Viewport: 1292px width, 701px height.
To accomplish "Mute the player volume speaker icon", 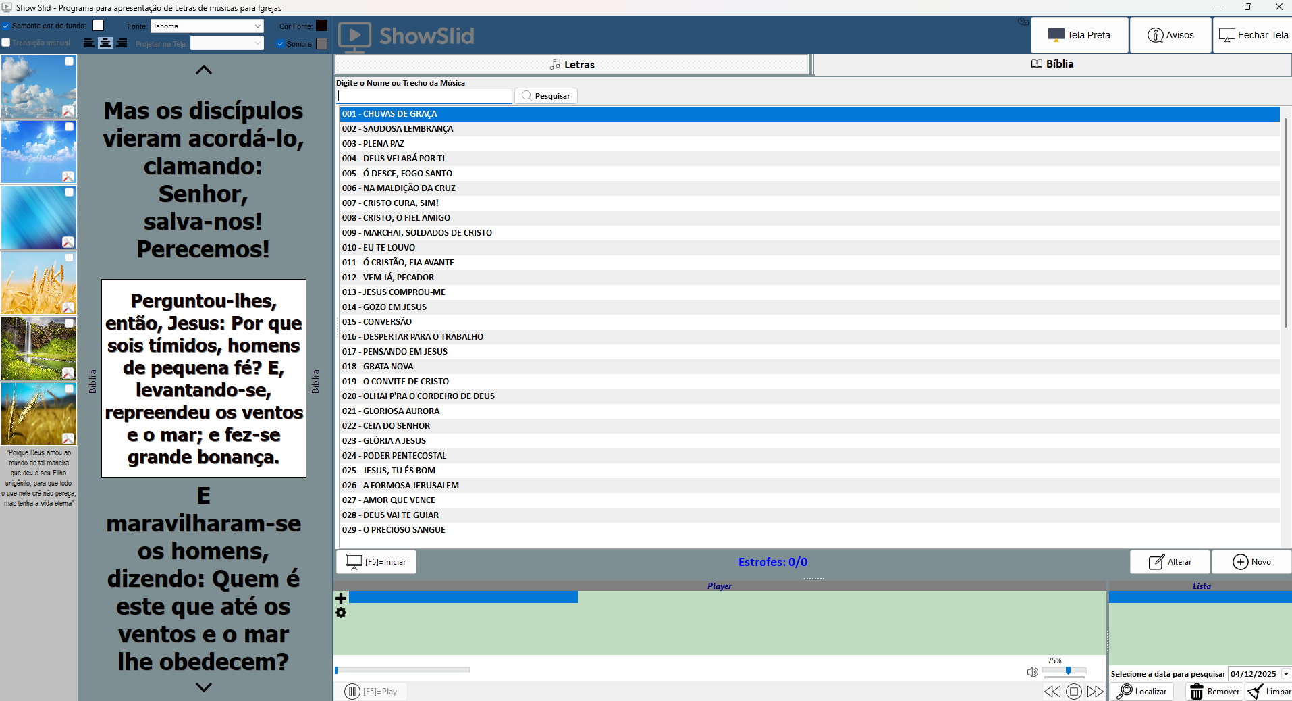I will [x=1031, y=671].
